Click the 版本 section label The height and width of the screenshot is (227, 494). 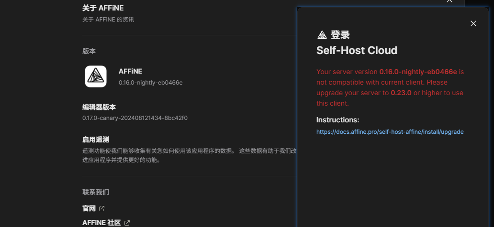click(x=89, y=51)
